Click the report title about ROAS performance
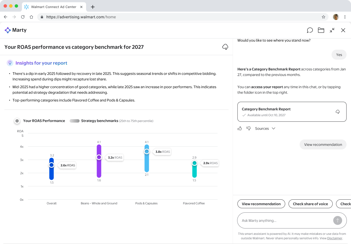The height and width of the screenshot is (244, 351). (74, 47)
